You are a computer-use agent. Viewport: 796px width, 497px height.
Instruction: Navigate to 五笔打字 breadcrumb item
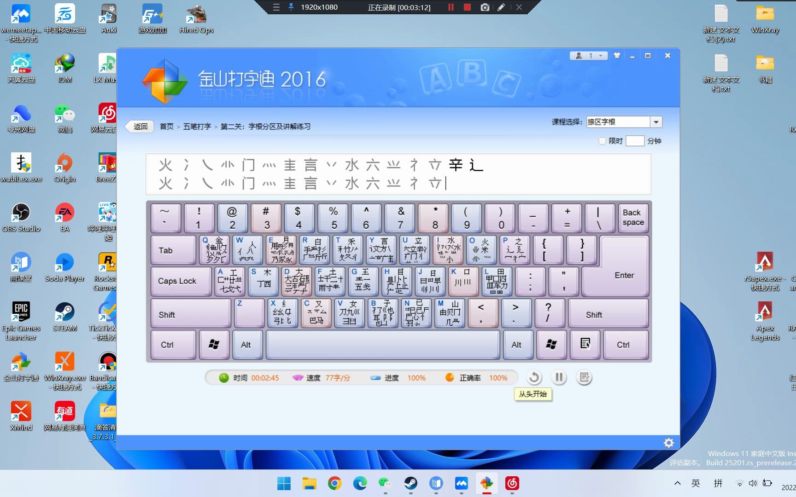pos(197,127)
